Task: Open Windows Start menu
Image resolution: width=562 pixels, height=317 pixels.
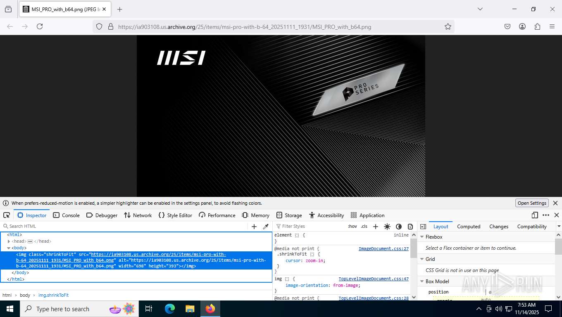Action: click(x=10, y=309)
